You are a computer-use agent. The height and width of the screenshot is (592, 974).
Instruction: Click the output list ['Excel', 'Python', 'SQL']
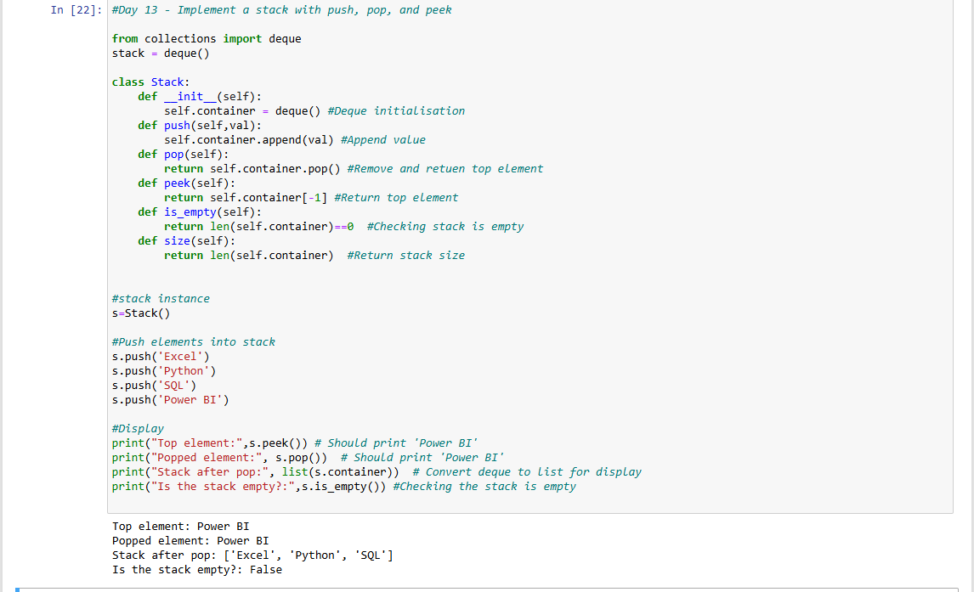(309, 555)
